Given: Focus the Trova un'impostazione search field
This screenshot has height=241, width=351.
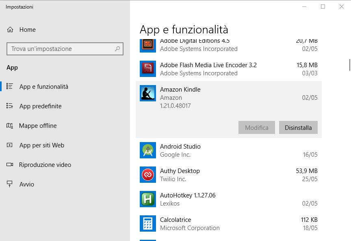Looking at the screenshot, I should [x=65, y=49].
